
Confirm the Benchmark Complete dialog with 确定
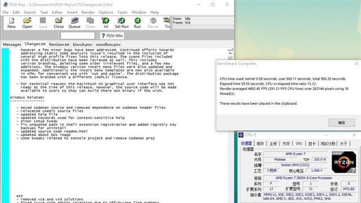pyautogui.click(x=341, y=123)
